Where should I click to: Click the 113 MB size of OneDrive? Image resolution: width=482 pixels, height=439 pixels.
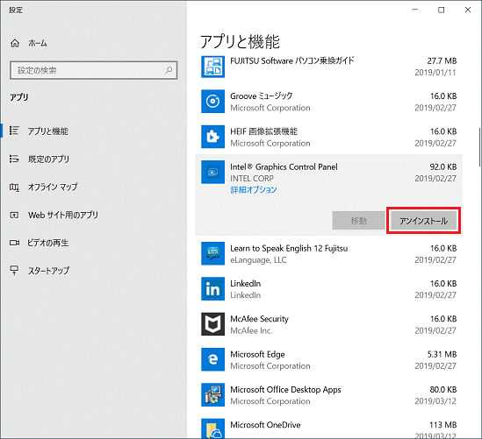443,425
